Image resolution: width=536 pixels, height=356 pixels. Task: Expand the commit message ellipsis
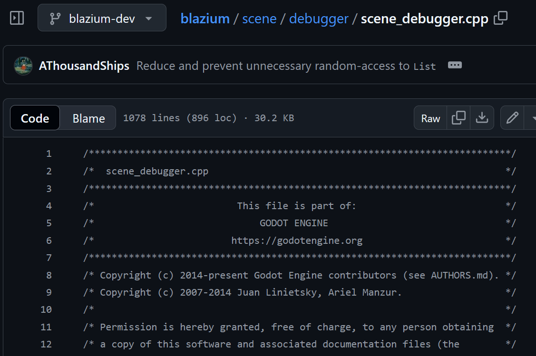click(455, 65)
